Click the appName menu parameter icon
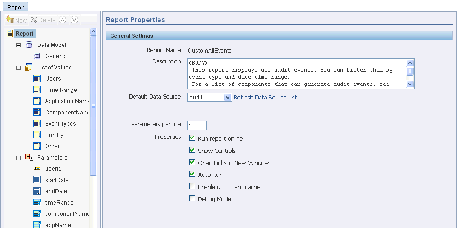 pyautogui.click(x=37, y=225)
